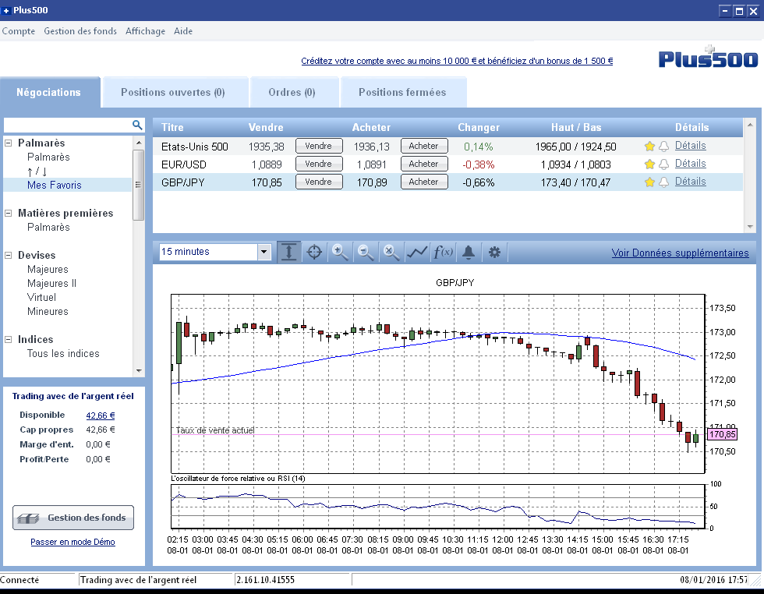The image size is (764, 594).
Task: Open Détails link for Etats-Unis 500
Action: coord(690,146)
